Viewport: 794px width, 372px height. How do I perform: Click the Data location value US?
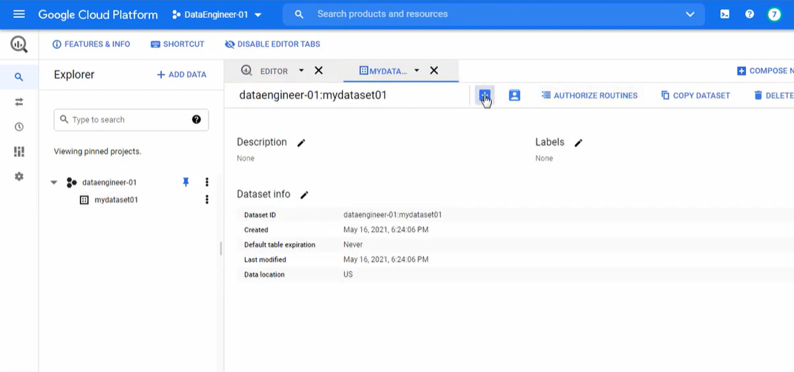pyautogui.click(x=348, y=274)
